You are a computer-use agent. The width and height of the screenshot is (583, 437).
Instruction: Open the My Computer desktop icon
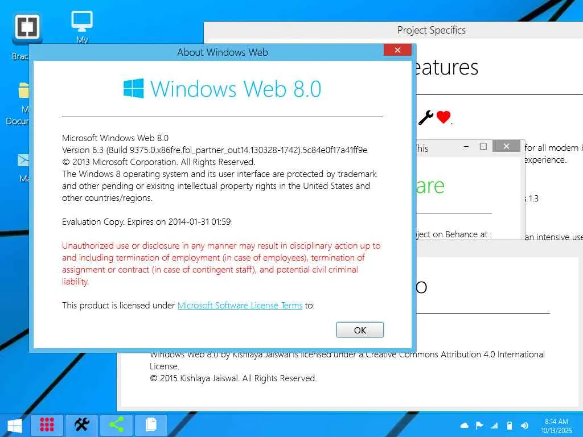coord(82,28)
